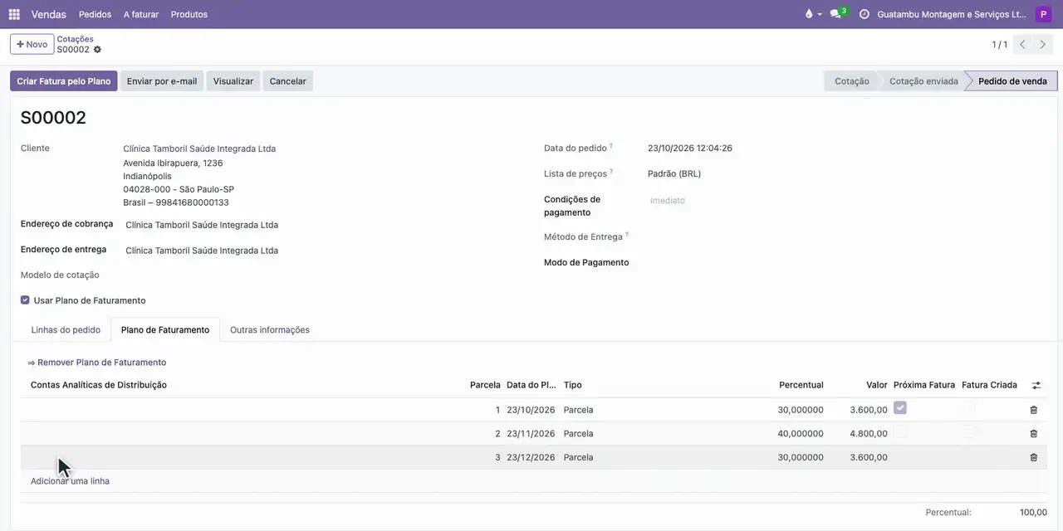This screenshot has height=531, width=1063.
Task: Delete parcela 1 row with trash icon
Action: point(1034,410)
